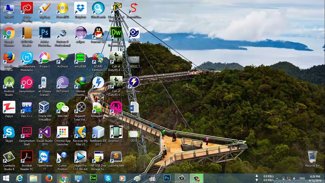Select the Dev-C++ desktop shortcut

pyautogui.click(x=27, y=110)
